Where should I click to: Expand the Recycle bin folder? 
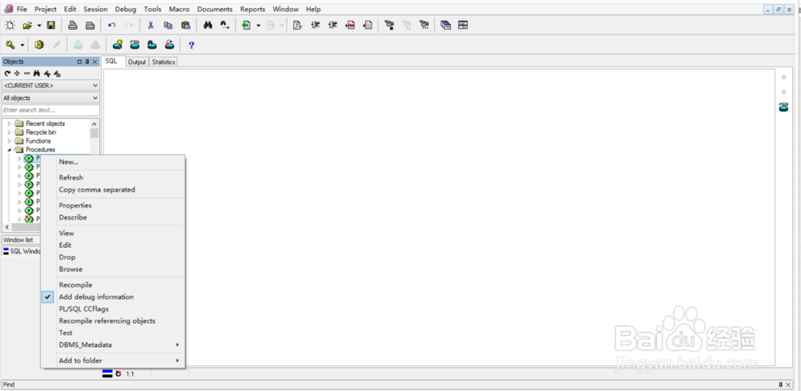(x=9, y=132)
